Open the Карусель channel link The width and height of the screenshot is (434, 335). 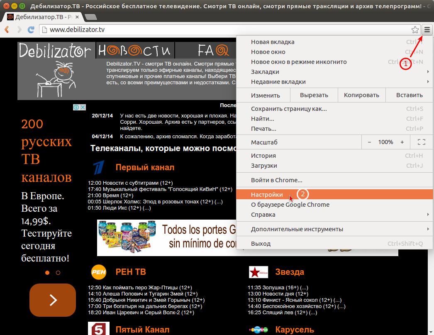click(295, 330)
